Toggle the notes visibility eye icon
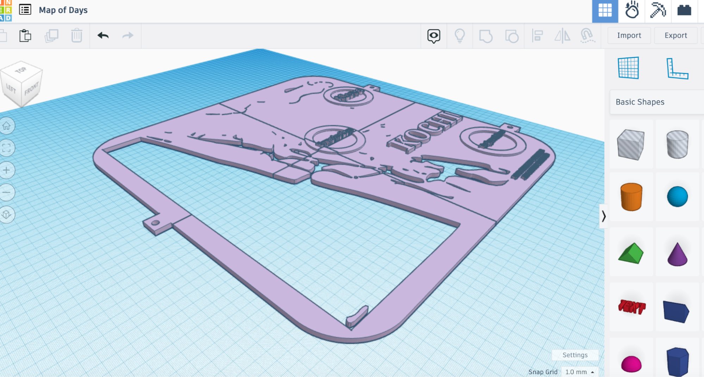 click(x=434, y=36)
